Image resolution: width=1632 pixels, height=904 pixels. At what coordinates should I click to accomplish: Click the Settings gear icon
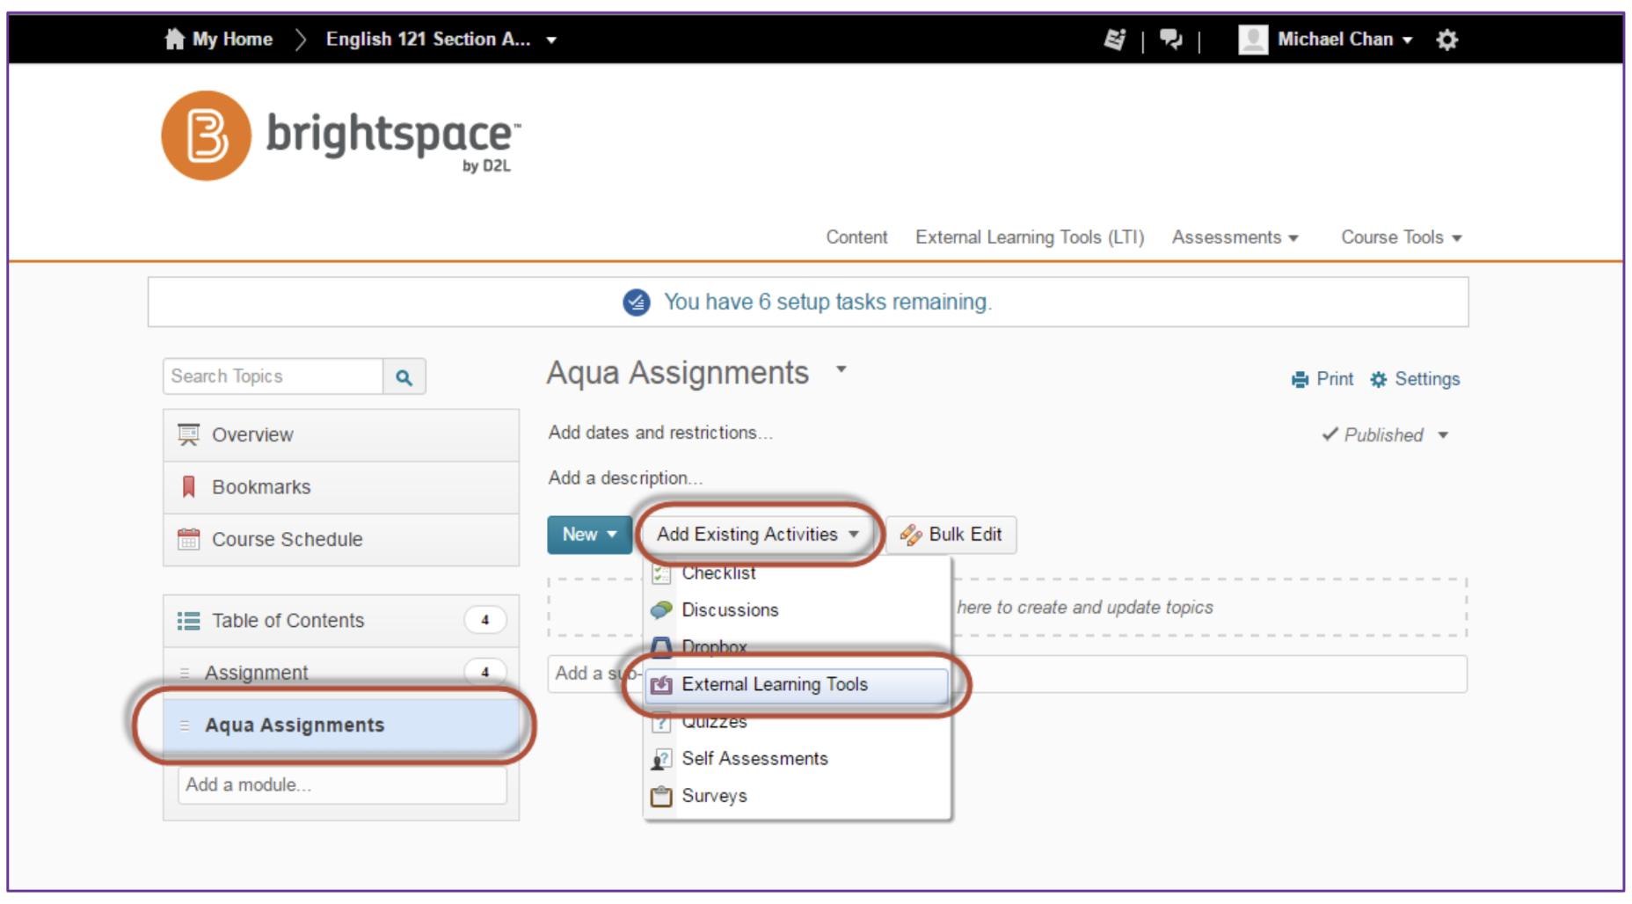1379,380
